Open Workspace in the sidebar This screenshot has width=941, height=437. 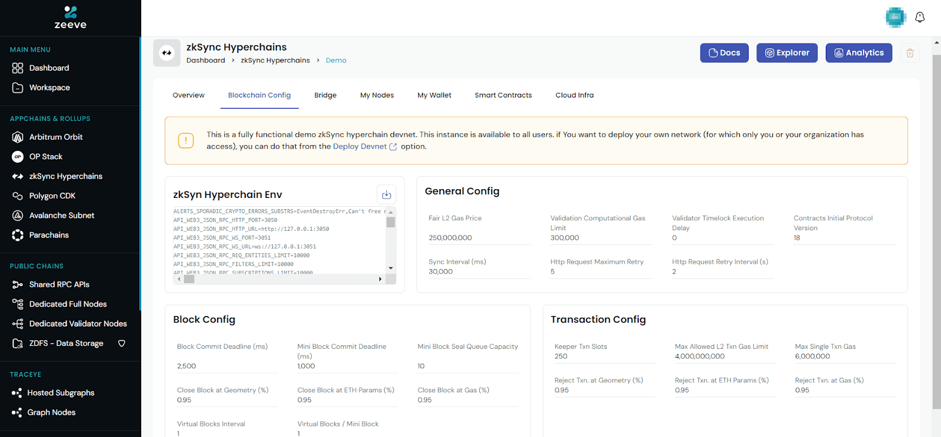pos(49,88)
